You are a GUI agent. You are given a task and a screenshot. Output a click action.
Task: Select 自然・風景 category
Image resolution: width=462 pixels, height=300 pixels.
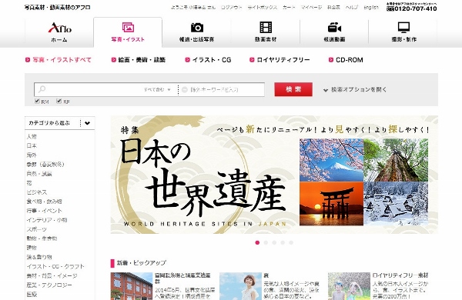pyautogui.click(x=39, y=174)
